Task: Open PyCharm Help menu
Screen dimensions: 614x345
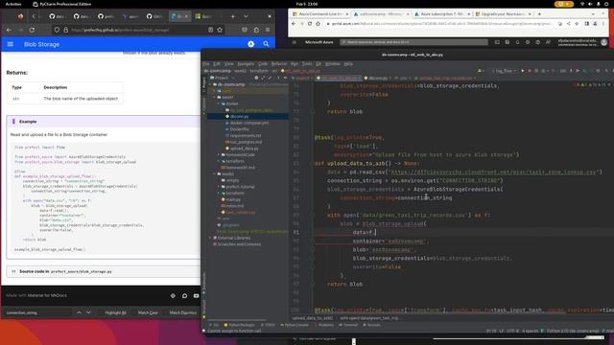Action: click(x=348, y=64)
